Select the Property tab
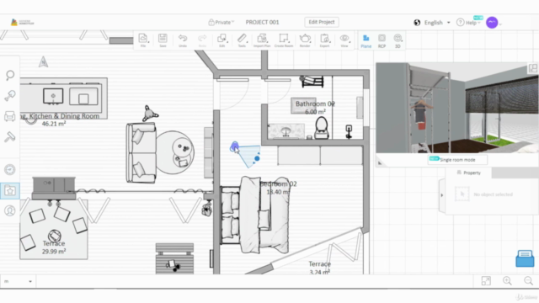539x303 pixels. point(468,173)
